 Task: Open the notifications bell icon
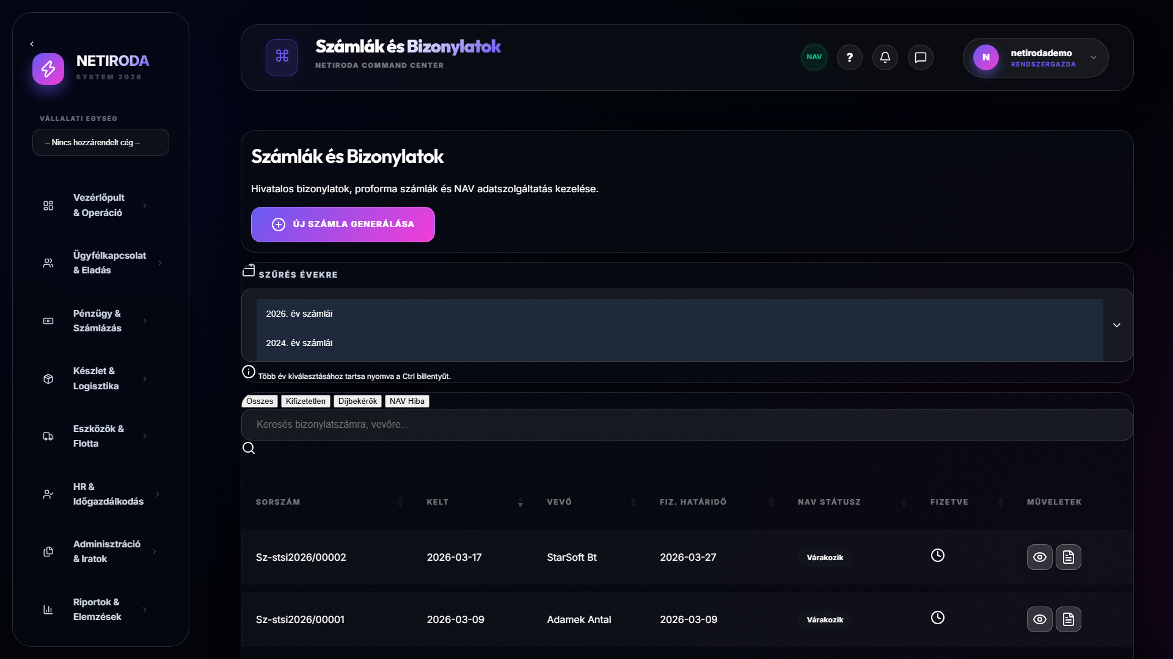(x=885, y=57)
